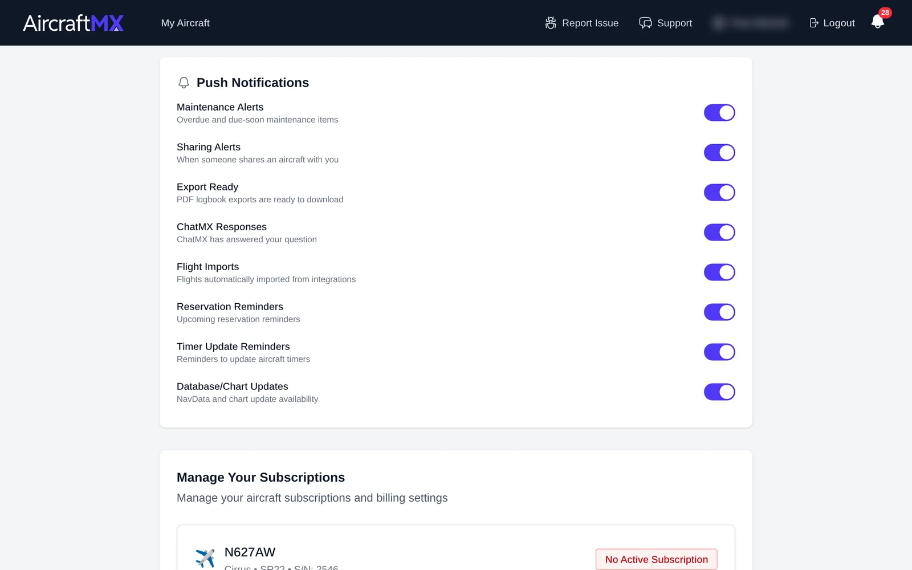Disable Reservation Reminders switch

[719, 312]
